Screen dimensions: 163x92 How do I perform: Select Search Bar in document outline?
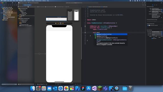(x=22, y=16)
